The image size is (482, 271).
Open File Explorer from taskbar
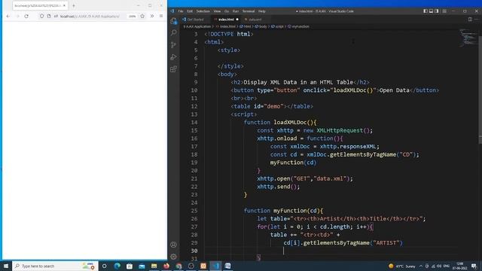(154, 266)
